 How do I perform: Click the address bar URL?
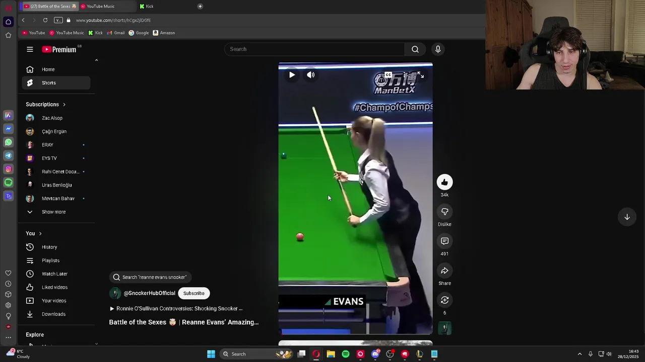[113, 20]
